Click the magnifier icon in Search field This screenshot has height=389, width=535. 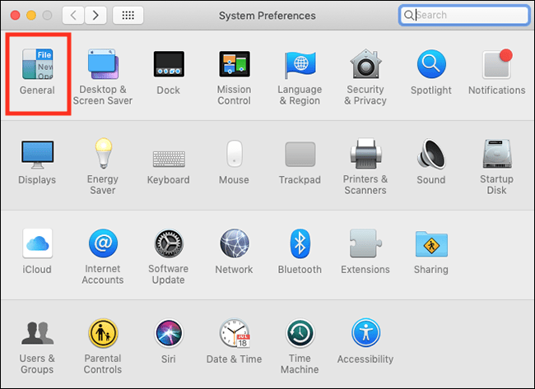tap(408, 15)
